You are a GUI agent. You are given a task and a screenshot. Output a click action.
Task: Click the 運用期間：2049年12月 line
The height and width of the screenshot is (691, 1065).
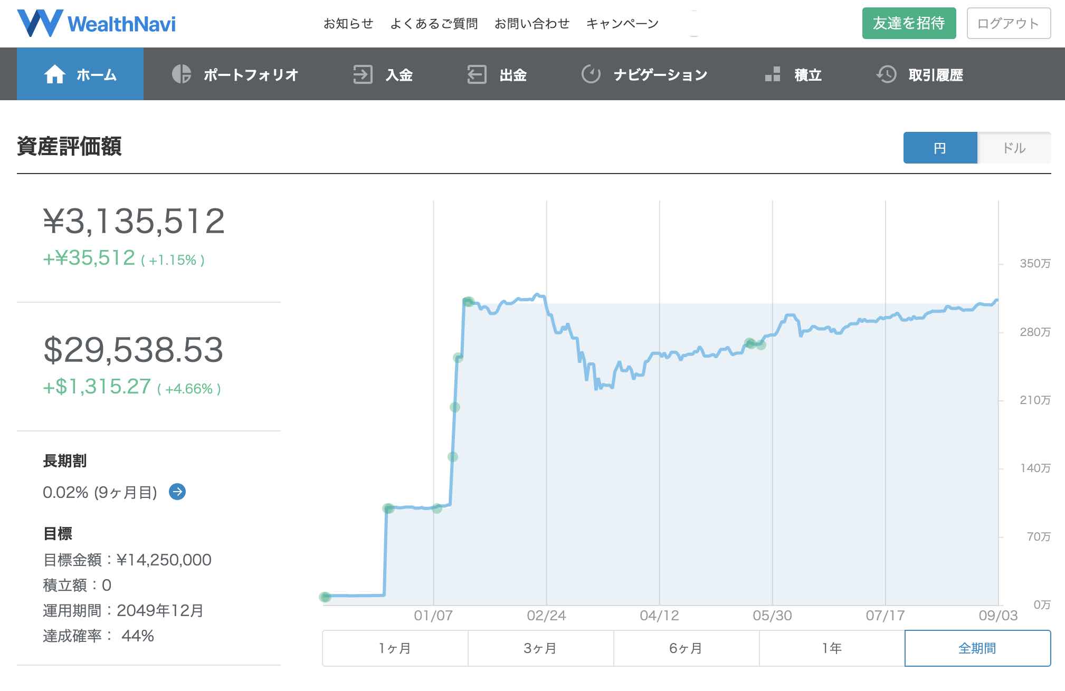(x=123, y=610)
